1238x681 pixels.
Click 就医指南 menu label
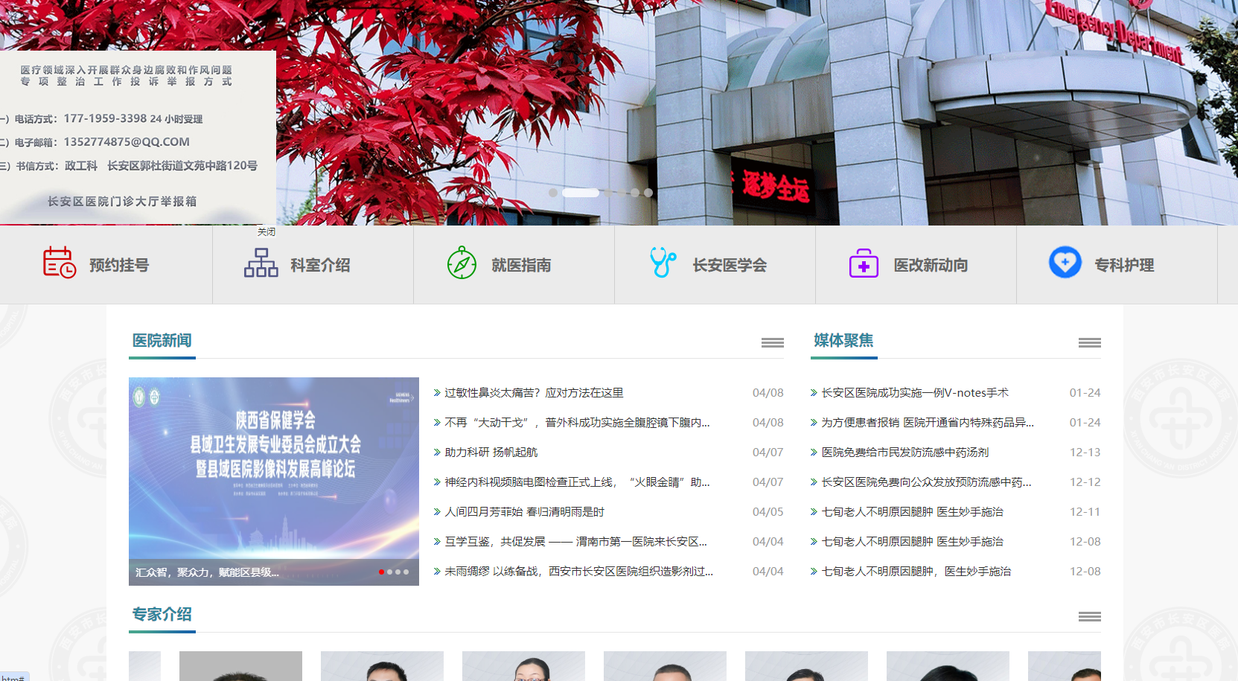tap(521, 265)
